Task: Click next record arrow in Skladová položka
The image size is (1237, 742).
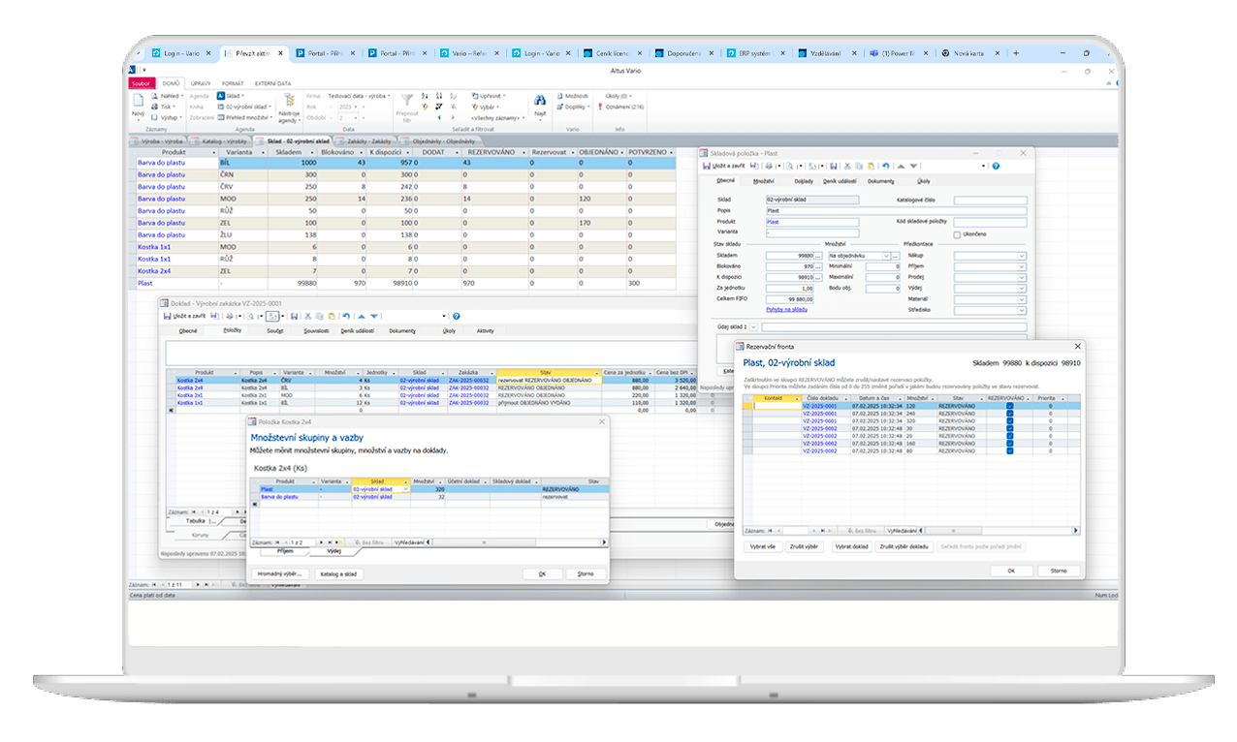Action: tap(911, 166)
